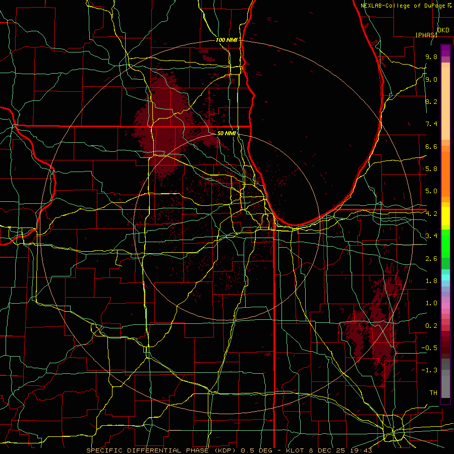Screen dimensions: 454x454
Task: Click the 100 NMI range ring label
Action: 226,40
